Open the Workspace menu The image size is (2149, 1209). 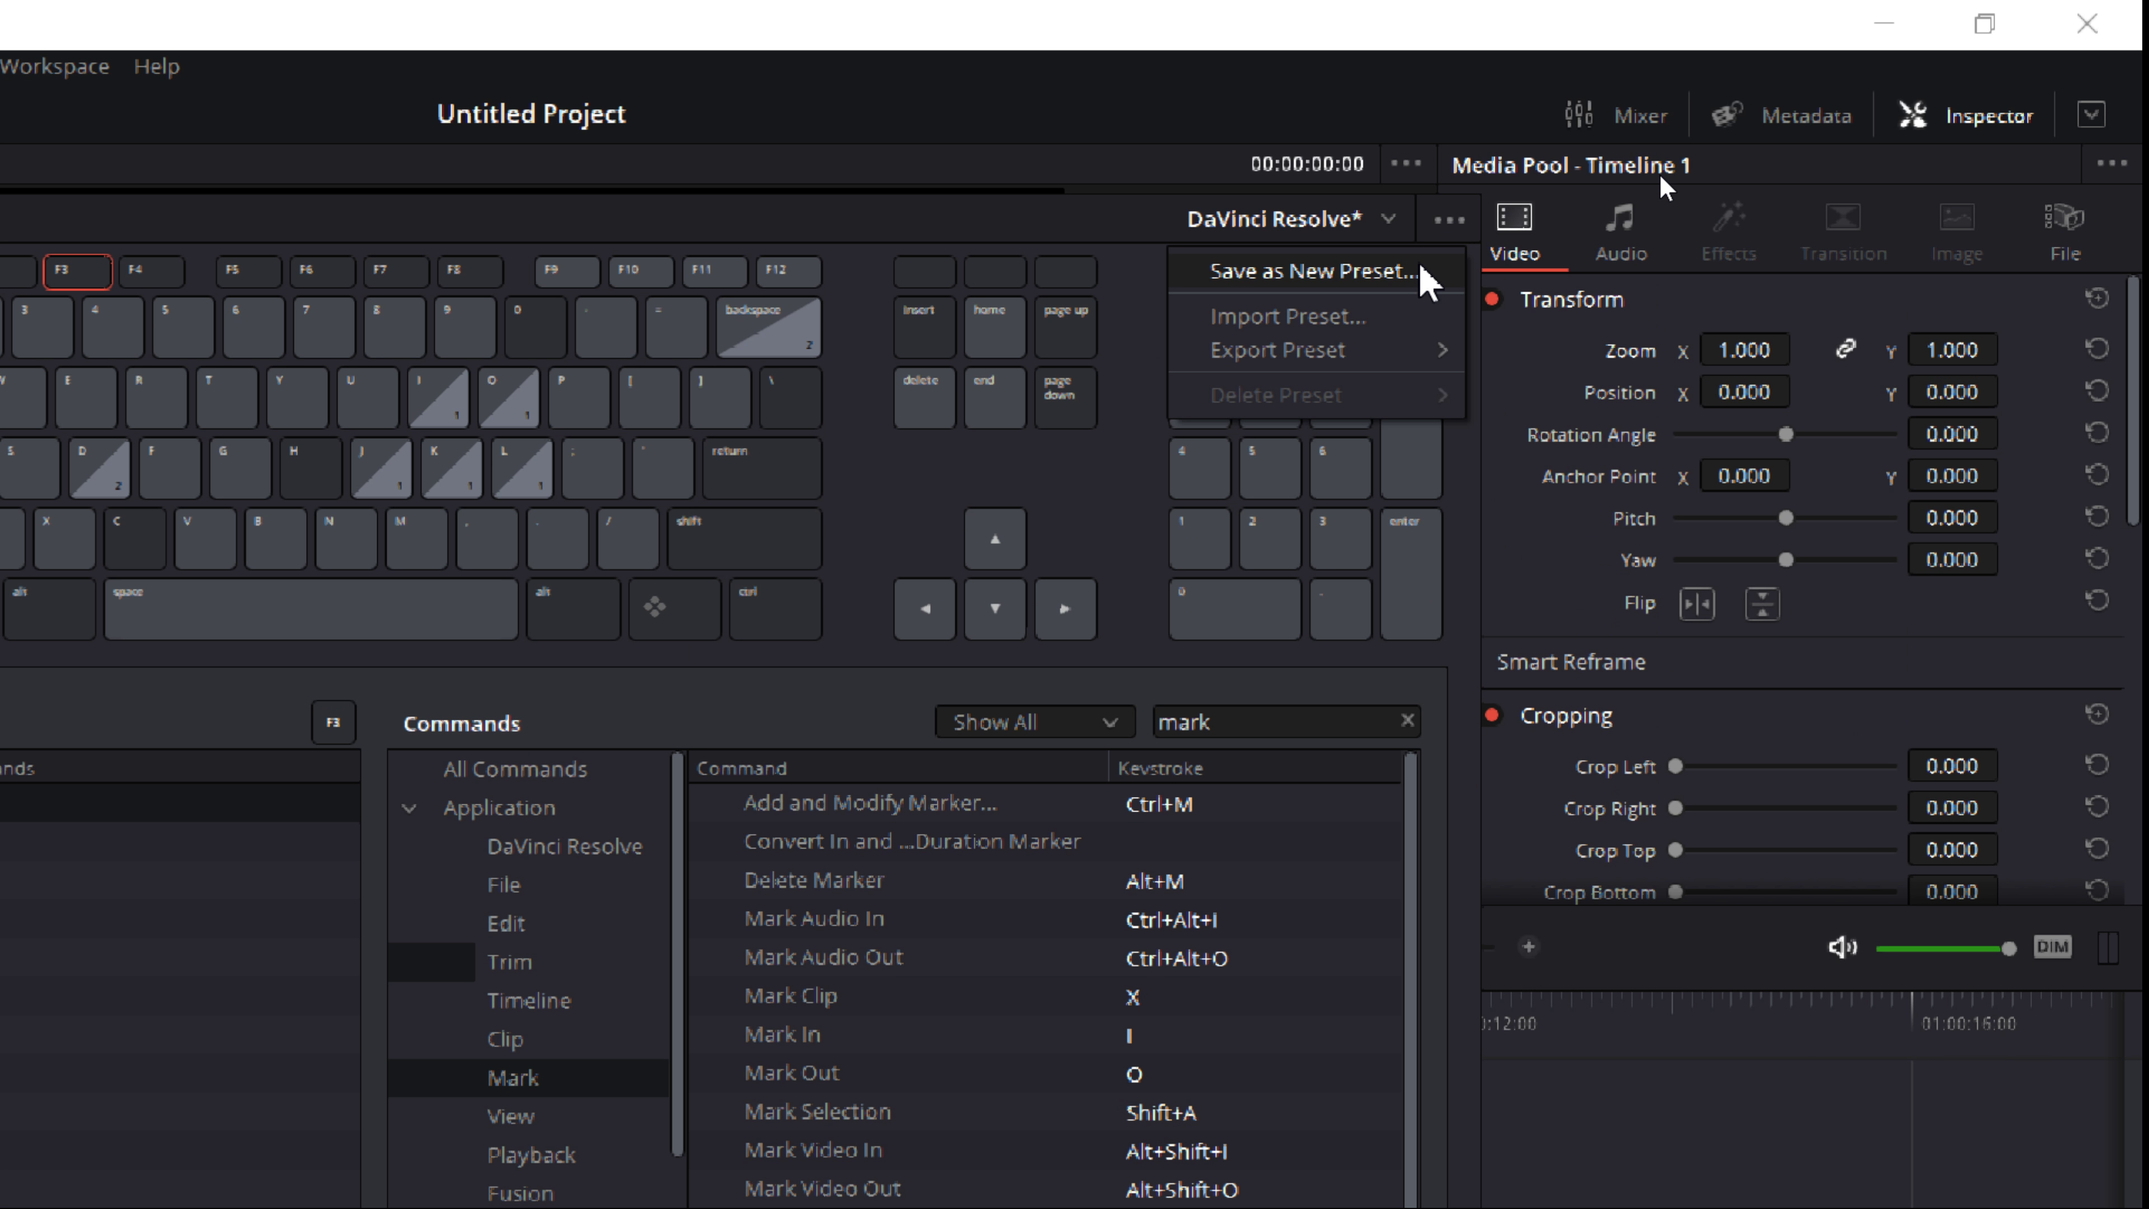click(54, 66)
